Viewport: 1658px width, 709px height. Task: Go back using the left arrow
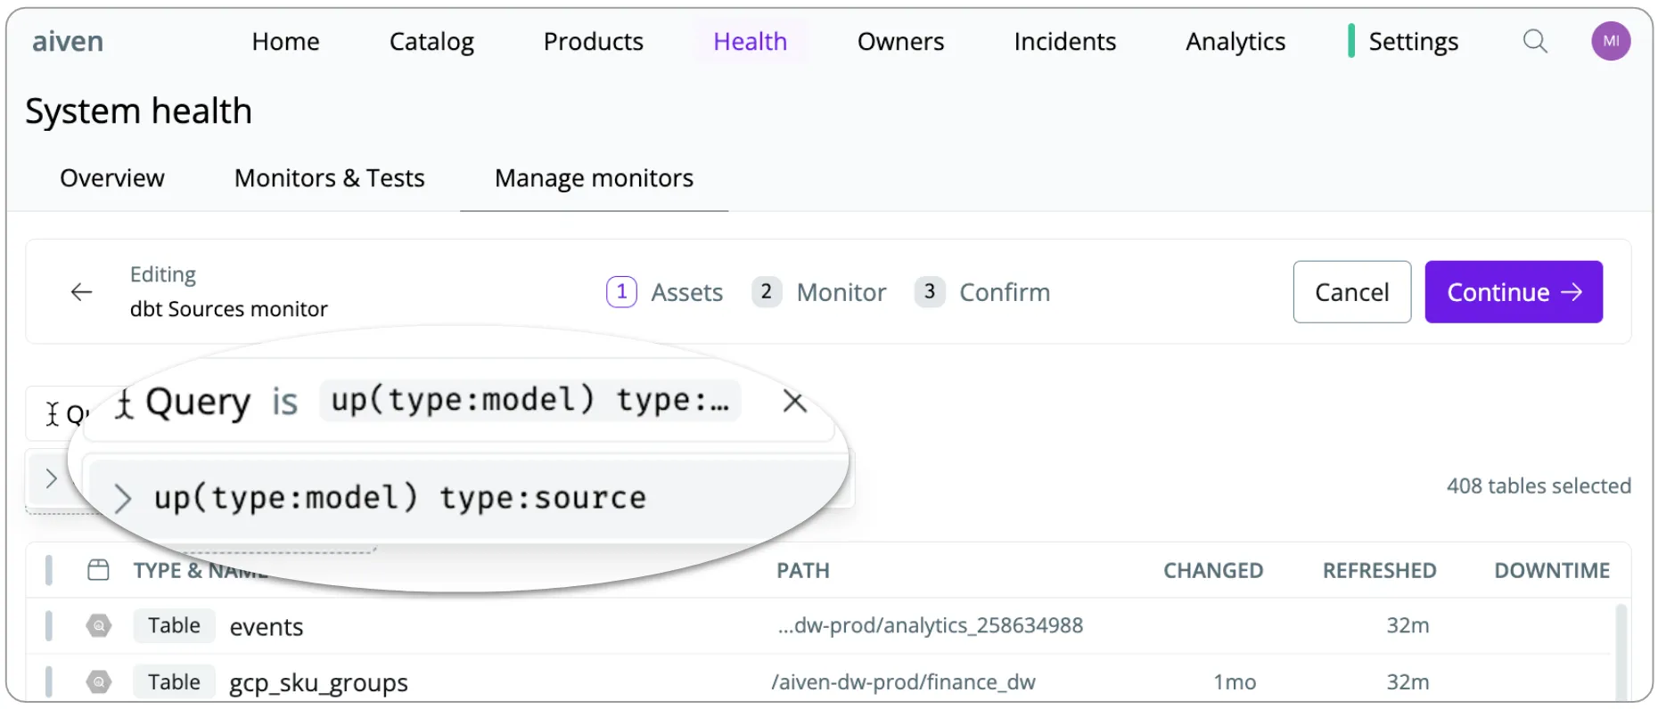coord(81,292)
